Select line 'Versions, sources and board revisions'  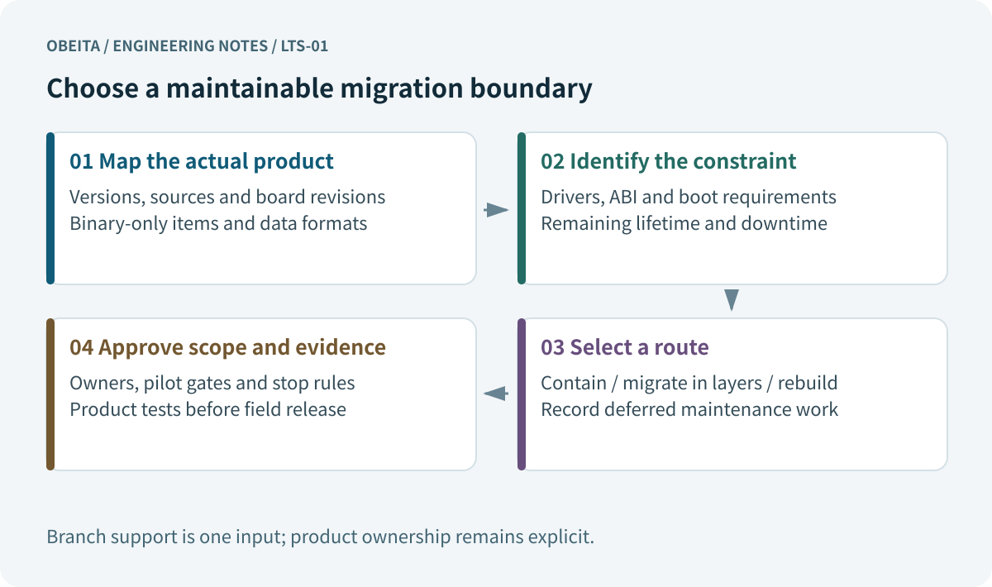(227, 198)
